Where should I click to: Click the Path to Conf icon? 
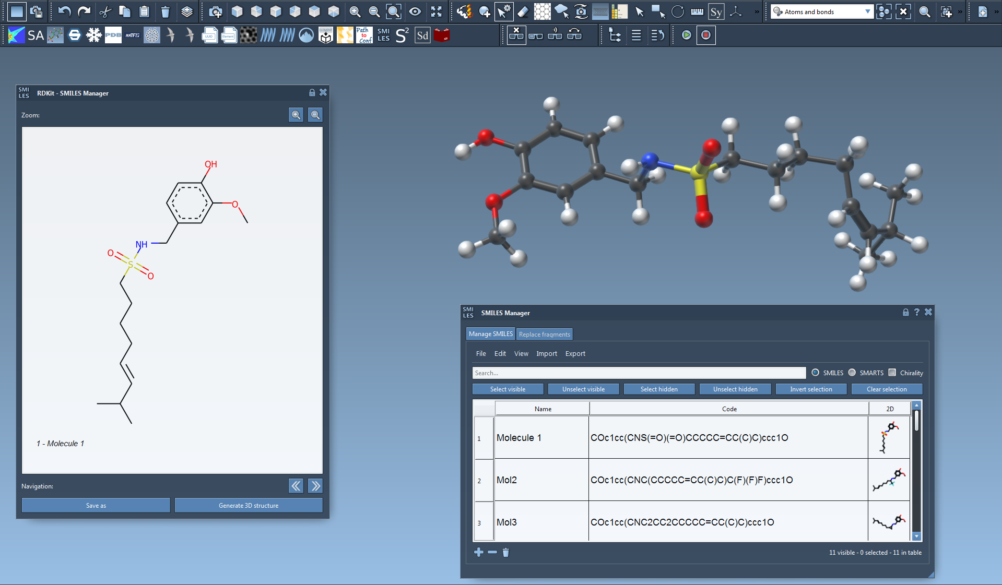coord(364,35)
